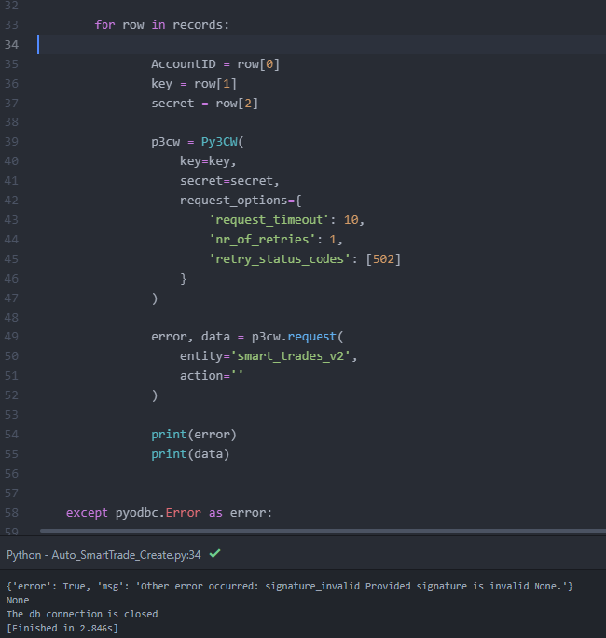Click the horizontal scrollbar below the code

point(323,531)
